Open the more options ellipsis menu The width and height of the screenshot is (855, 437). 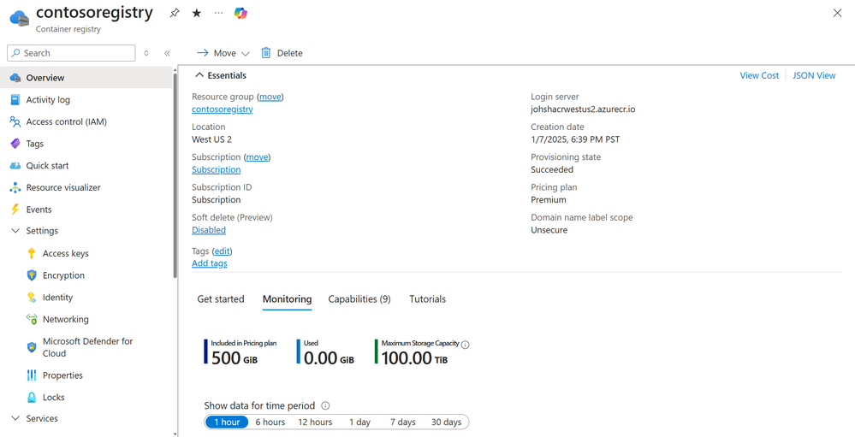click(218, 13)
